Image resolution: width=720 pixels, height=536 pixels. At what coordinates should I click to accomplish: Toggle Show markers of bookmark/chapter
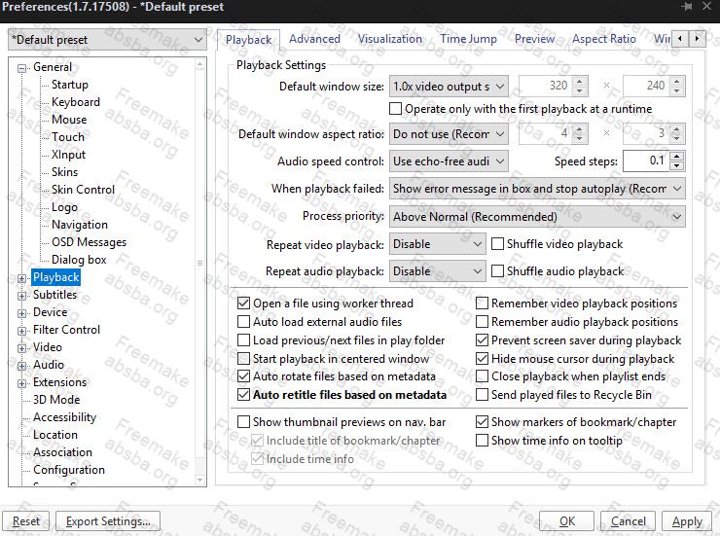click(x=482, y=422)
